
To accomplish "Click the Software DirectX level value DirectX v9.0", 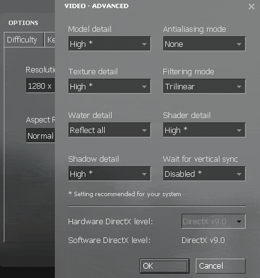I will (203, 241).
